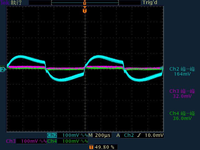Select the green Ch4 channel label
Image resolution: width=200 pixels, height=150 pixels.
coord(52,141)
